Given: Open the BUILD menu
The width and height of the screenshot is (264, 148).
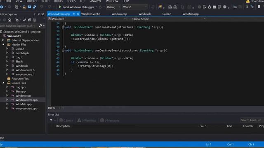Looking at the screenshot, I should point(46,1).
